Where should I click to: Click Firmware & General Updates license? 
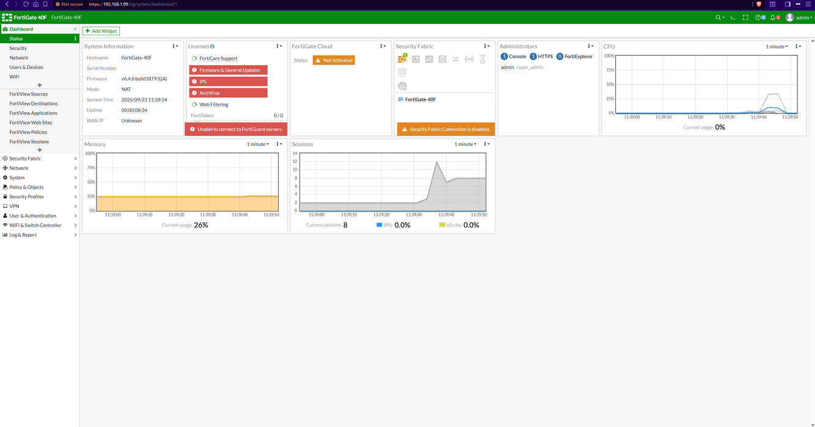(x=228, y=70)
